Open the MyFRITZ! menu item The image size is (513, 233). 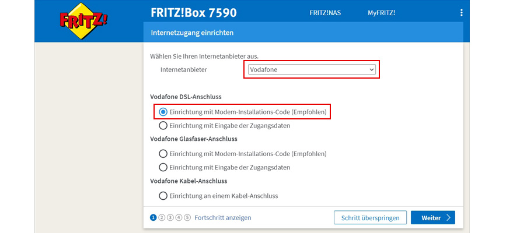(x=381, y=12)
